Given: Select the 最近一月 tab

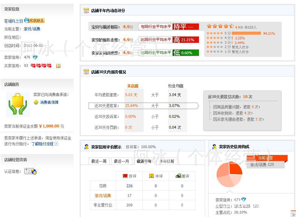Looking at the screenshot, I should point(121,161).
